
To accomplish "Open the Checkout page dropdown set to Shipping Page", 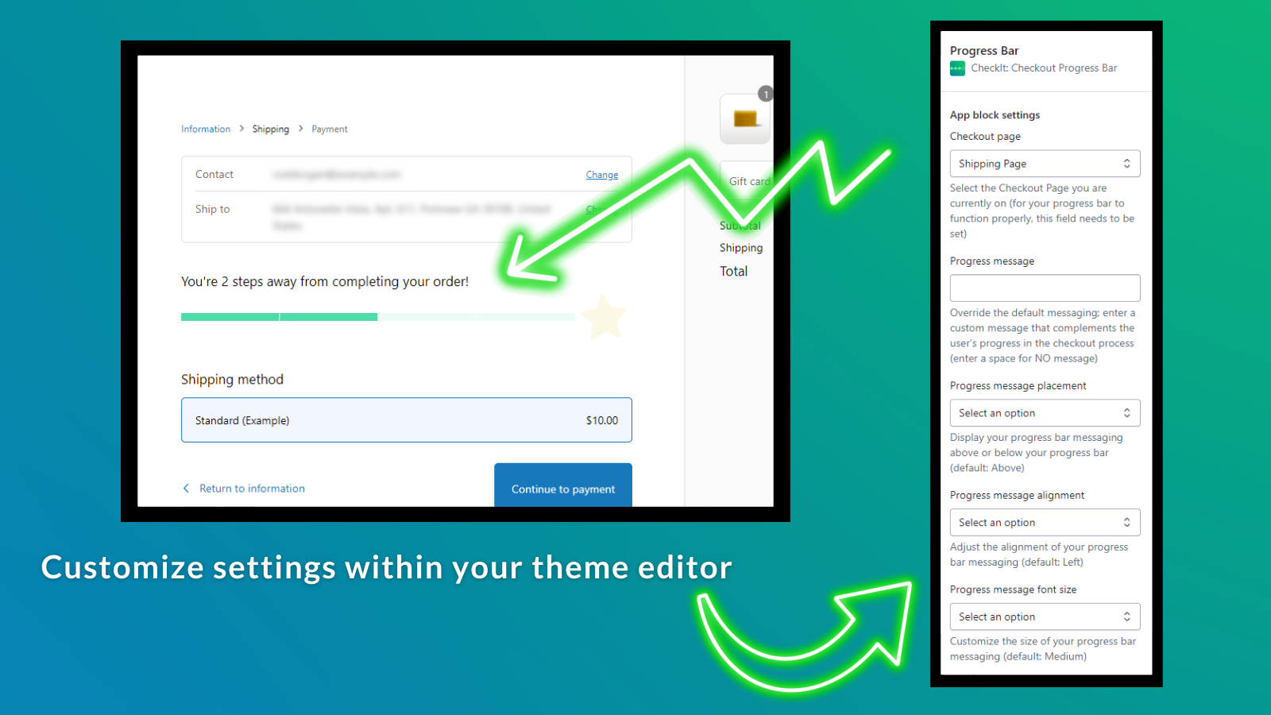I will (1045, 163).
